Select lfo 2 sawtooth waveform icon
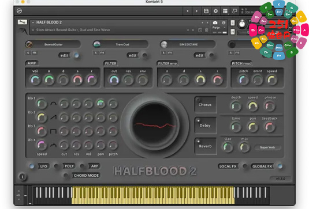309x209 pixels. 53,117
